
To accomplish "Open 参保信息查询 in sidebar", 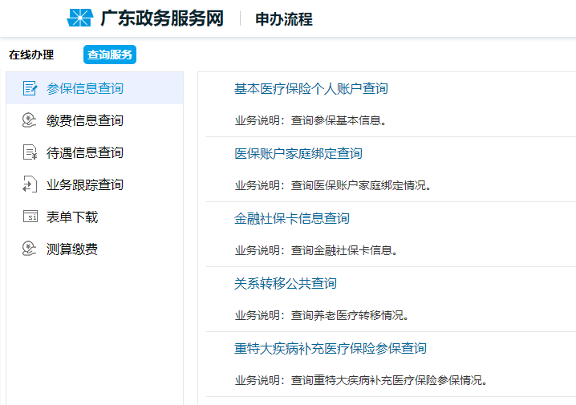I will (95, 88).
